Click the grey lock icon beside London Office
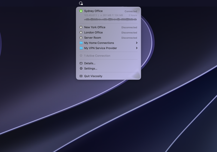217x152 pixels. pos(81,32)
